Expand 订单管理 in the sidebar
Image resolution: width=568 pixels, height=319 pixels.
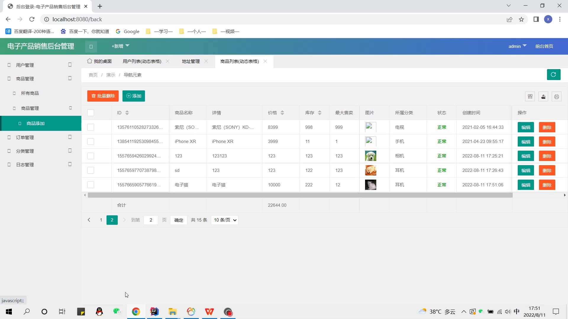[x=25, y=138]
